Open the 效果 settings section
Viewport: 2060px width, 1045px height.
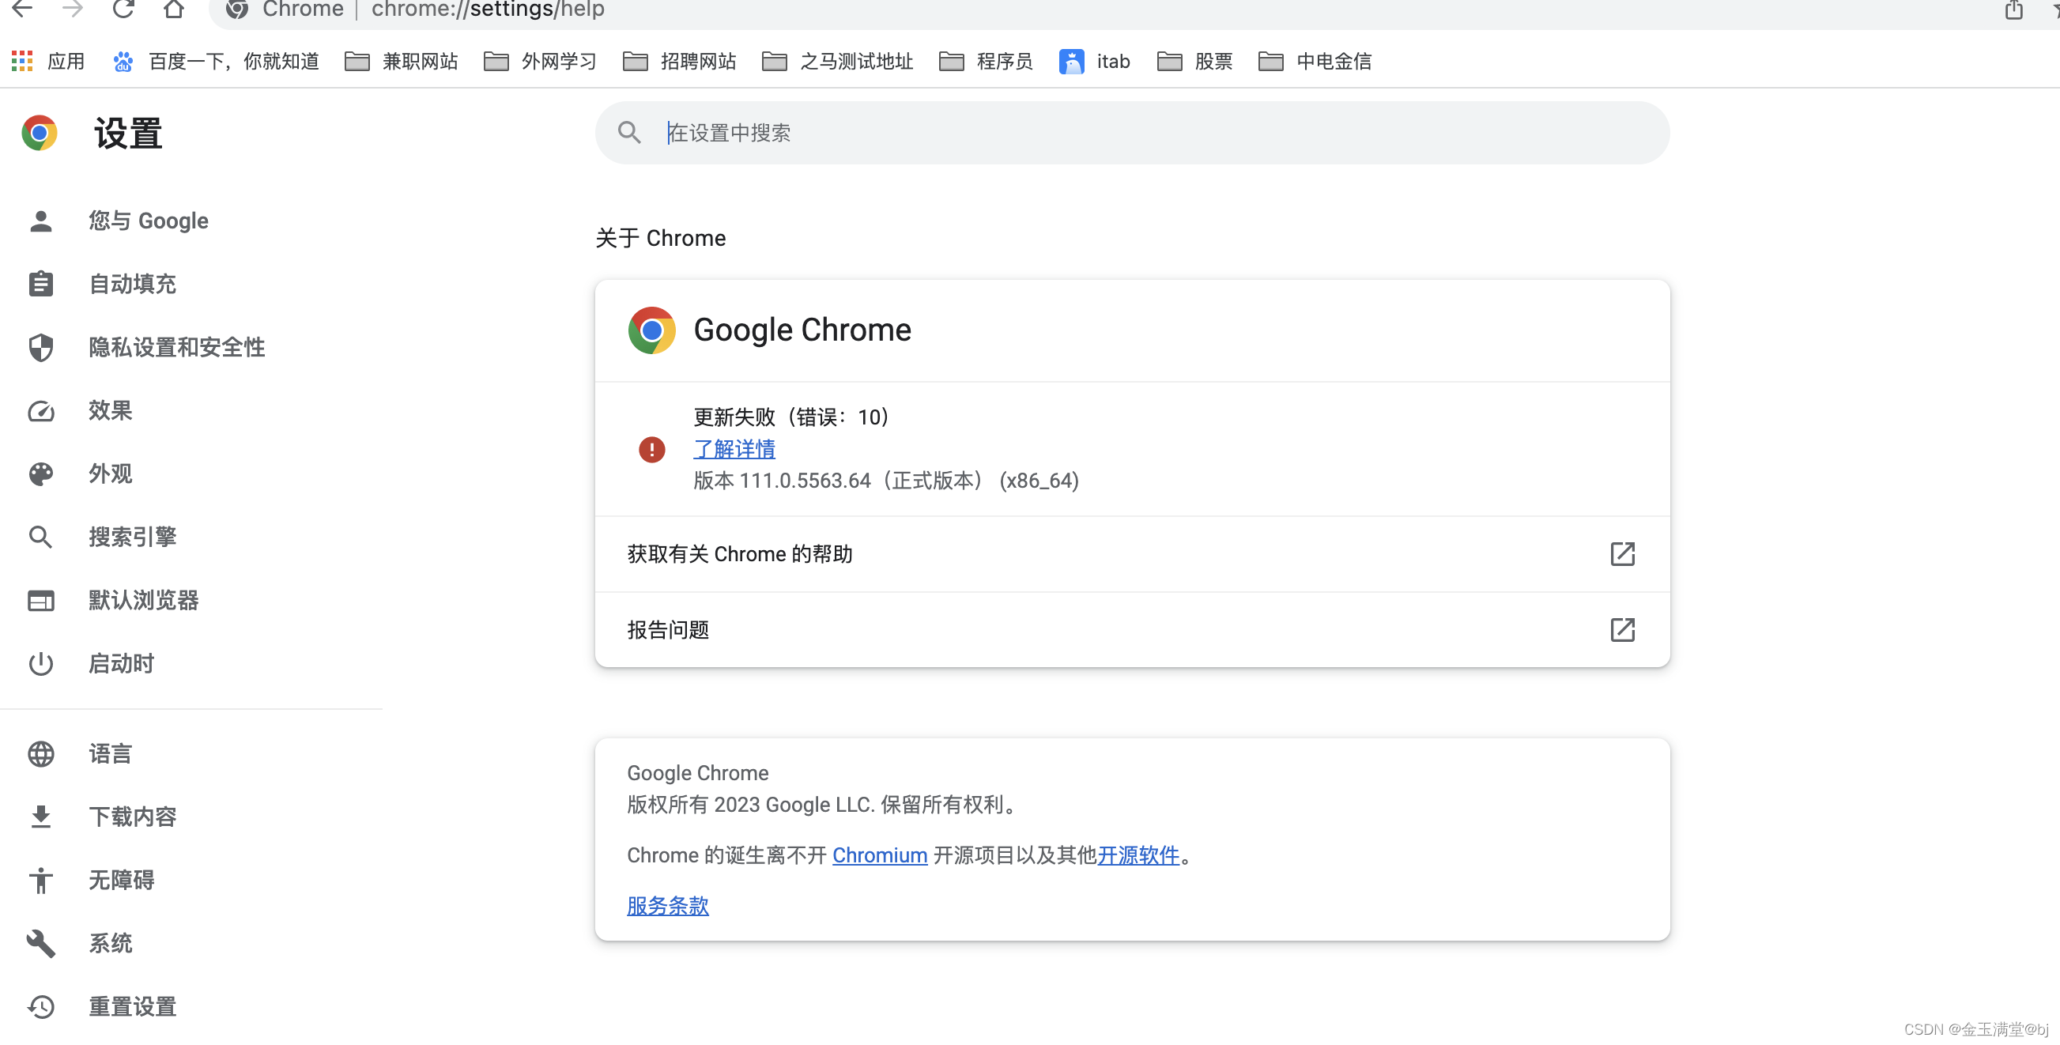[x=111, y=410]
